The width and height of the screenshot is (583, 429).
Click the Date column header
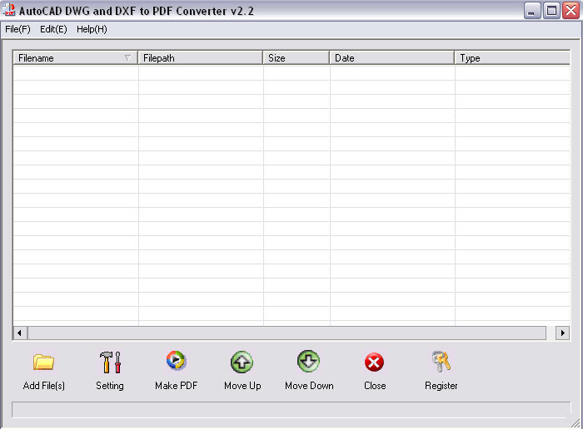point(392,58)
